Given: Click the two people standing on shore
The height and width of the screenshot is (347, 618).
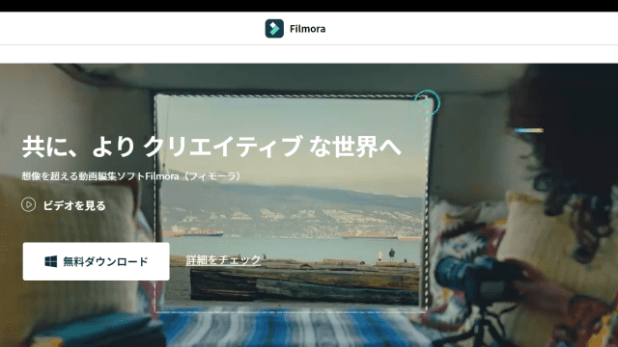Looking at the screenshot, I should click(x=386, y=254).
